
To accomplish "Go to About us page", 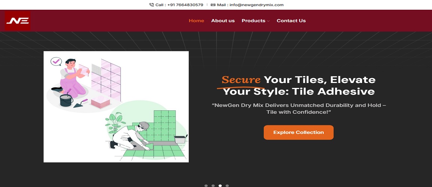I will pyautogui.click(x=223, y=21).
